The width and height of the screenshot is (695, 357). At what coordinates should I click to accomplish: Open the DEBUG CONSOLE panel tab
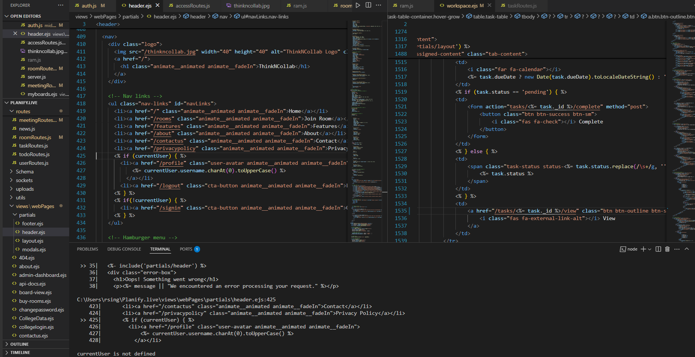tap(124, 249)
